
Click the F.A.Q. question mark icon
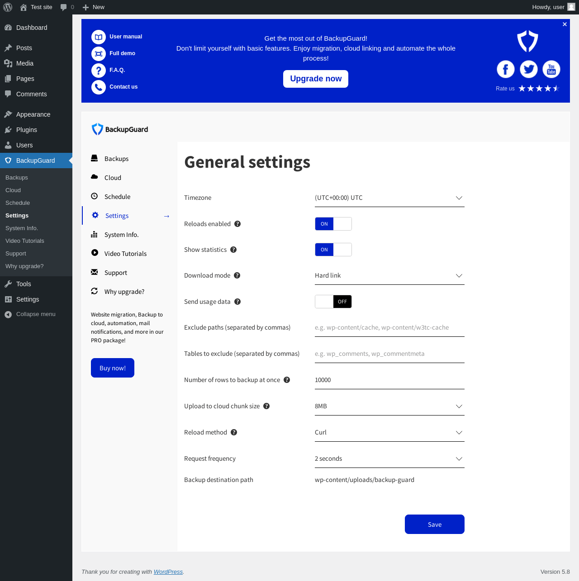tap(99, 71)
